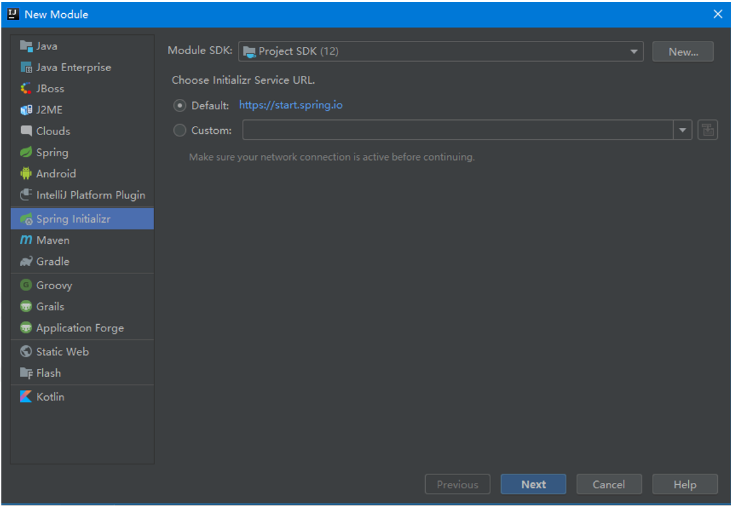The height and width of the screenshot is (506, 731).
Task: Click the Clouds speech bubble icon
Action: (26, 131)
